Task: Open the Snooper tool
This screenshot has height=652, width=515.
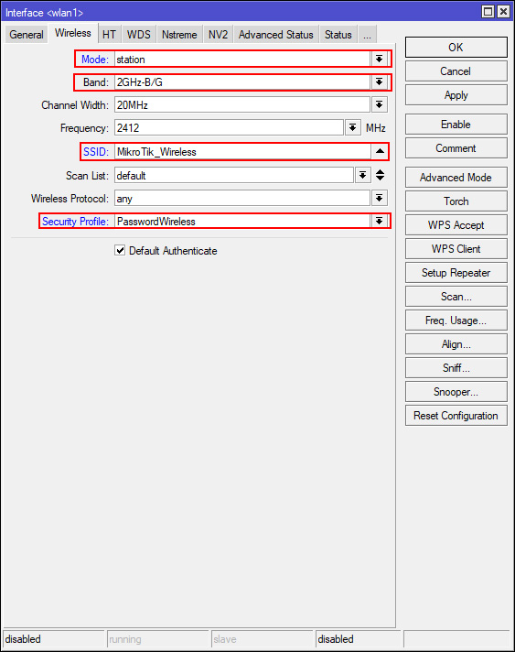Action: [x=456, y=391]
